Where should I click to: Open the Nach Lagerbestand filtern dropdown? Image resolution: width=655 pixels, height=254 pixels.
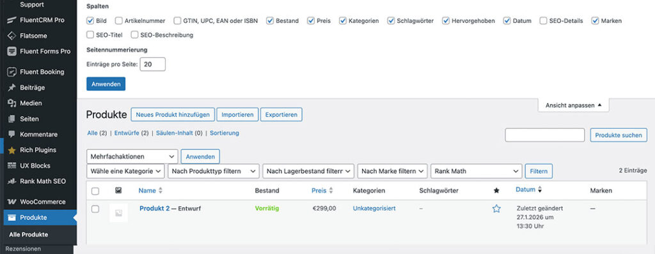(x=308, y=171)
